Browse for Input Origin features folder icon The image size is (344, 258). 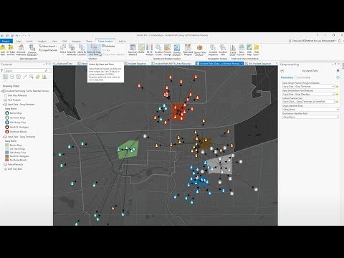click(337, 86)
